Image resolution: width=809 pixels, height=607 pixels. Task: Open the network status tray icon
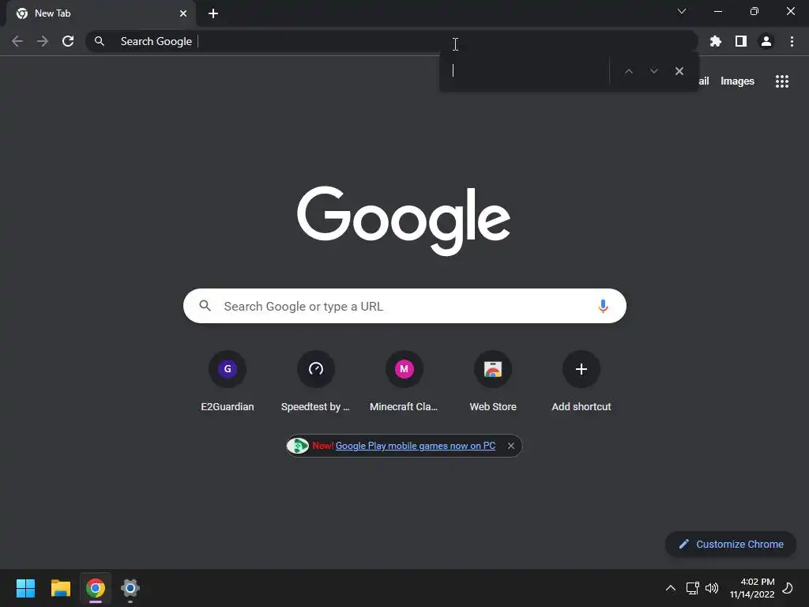[692, 588]
